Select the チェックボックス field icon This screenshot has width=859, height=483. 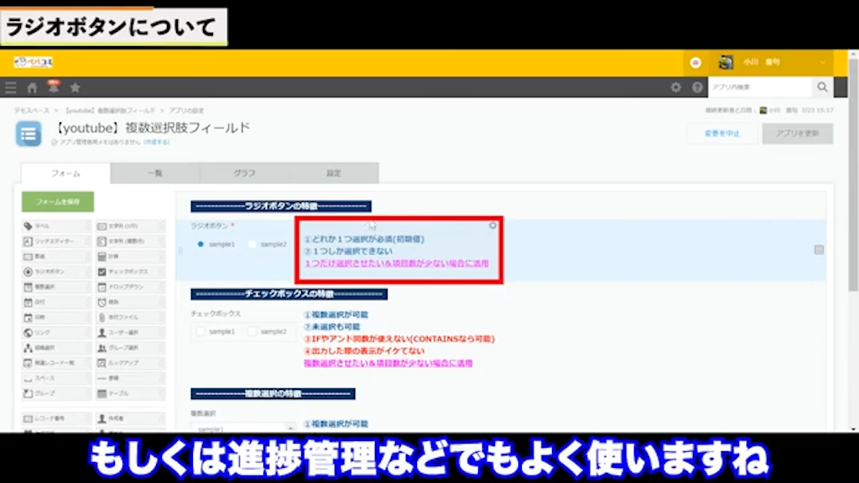pyautogui.click(x=124, y=270)
